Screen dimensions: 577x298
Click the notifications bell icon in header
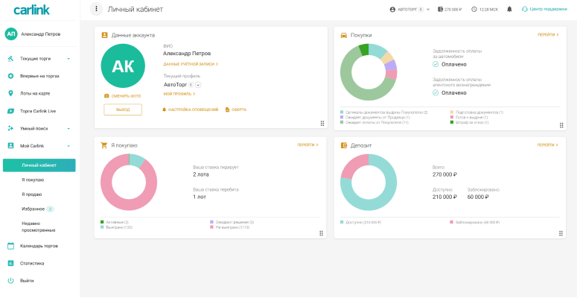pos(509,9)
